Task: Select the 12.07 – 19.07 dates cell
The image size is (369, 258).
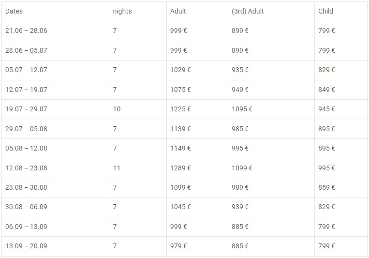Action: pyautogui.click(x=26, y=90)
